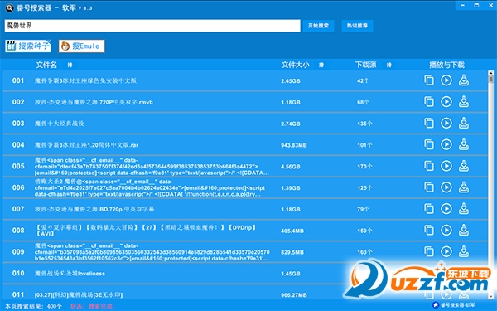Select row 003 file name text
Screen dimensions: 497x311
point(60,124)
